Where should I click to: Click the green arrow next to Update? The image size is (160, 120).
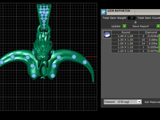(x=124, y=26)
